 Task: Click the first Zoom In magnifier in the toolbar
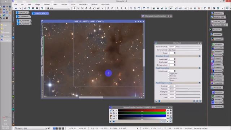coord(109,8)
